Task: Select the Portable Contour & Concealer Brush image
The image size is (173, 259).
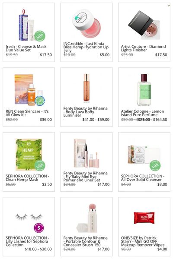Action: click(x=86, y=218)
